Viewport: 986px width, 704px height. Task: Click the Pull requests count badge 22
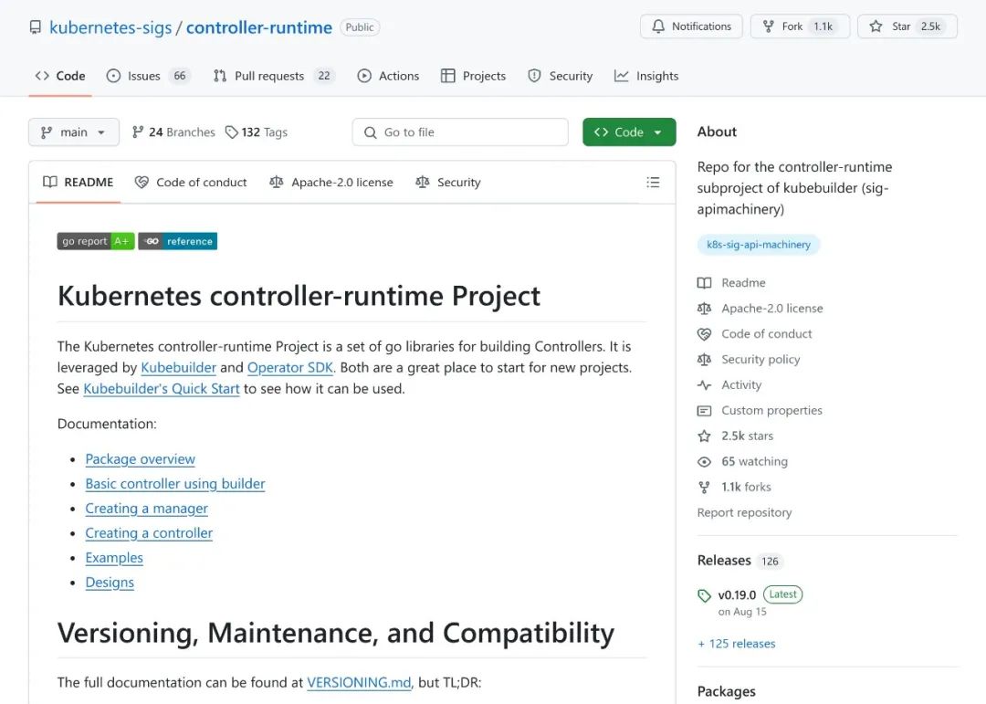tap(324, 76)
